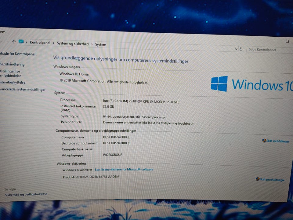Click the Computernavn, domæne og arbejdsgruppeindstillinger label
The height and width of the screenshot is (220, 293).
point(96,130)
